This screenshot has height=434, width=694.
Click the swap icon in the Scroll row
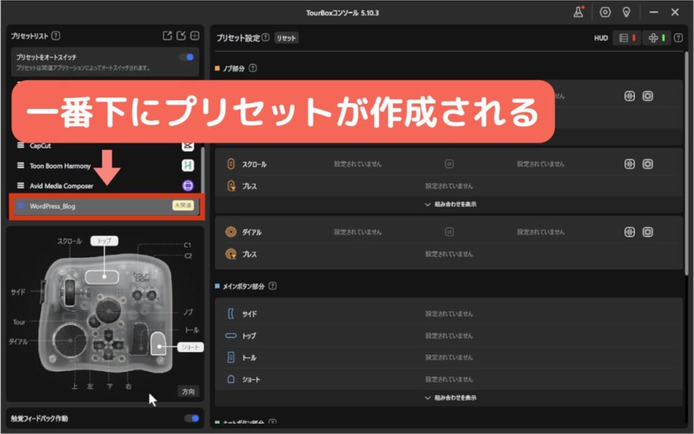pos(449,164)
